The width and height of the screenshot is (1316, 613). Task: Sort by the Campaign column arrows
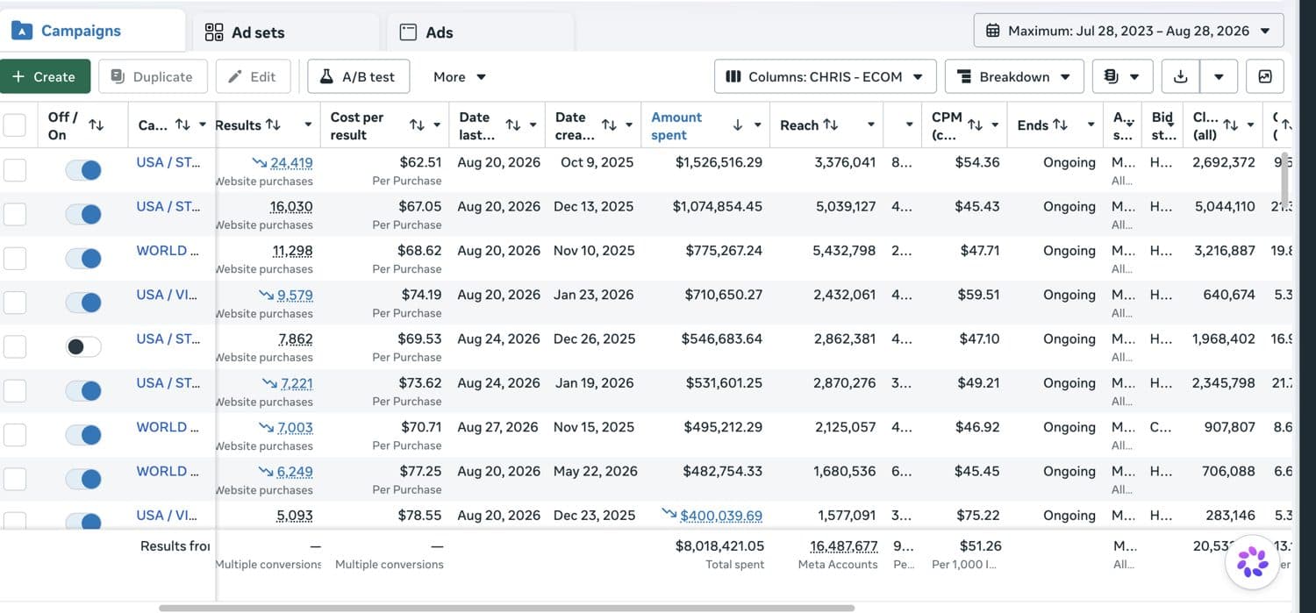click(182, 125)
